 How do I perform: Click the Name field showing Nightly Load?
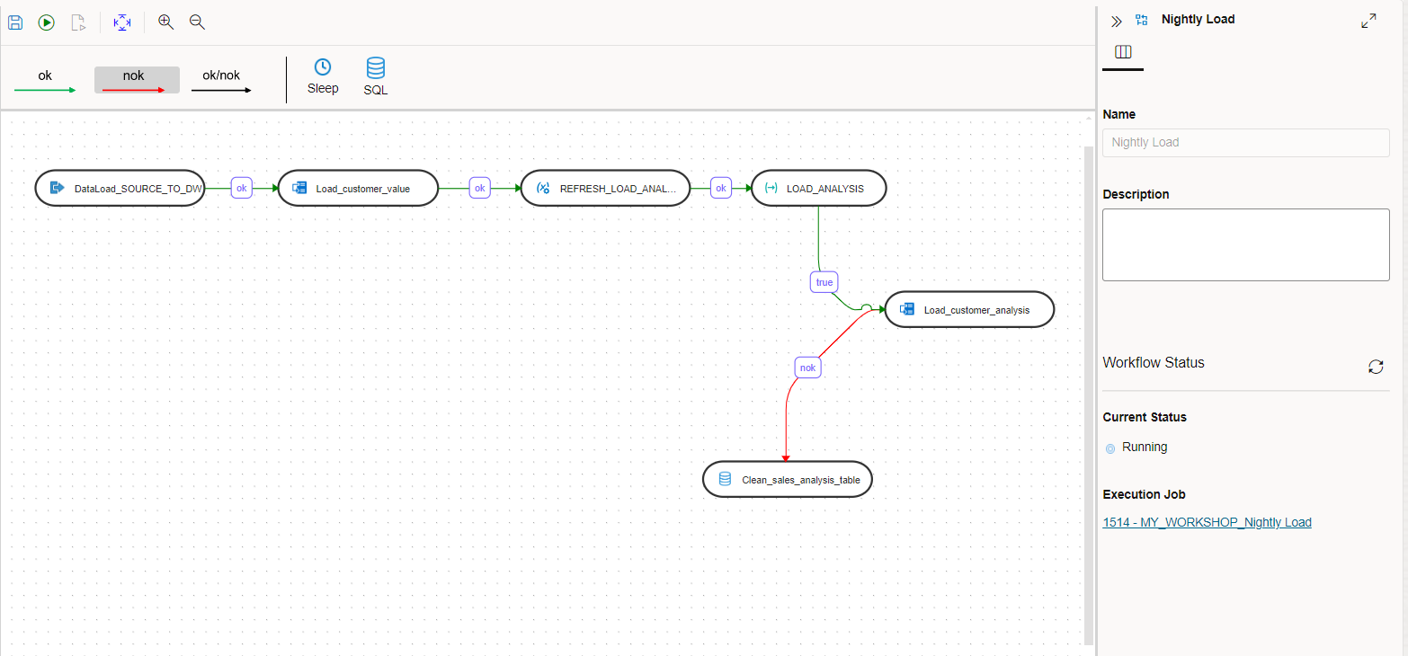1245,142
